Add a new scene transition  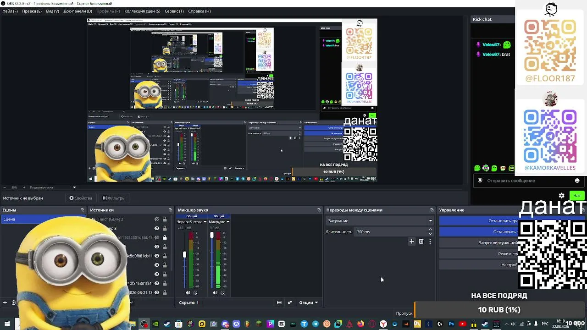412,242
